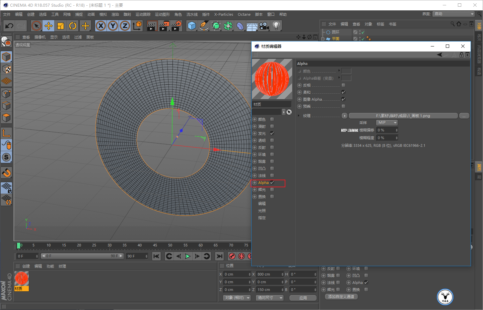
Task: Add a Light bulb object
Action: 276,26
